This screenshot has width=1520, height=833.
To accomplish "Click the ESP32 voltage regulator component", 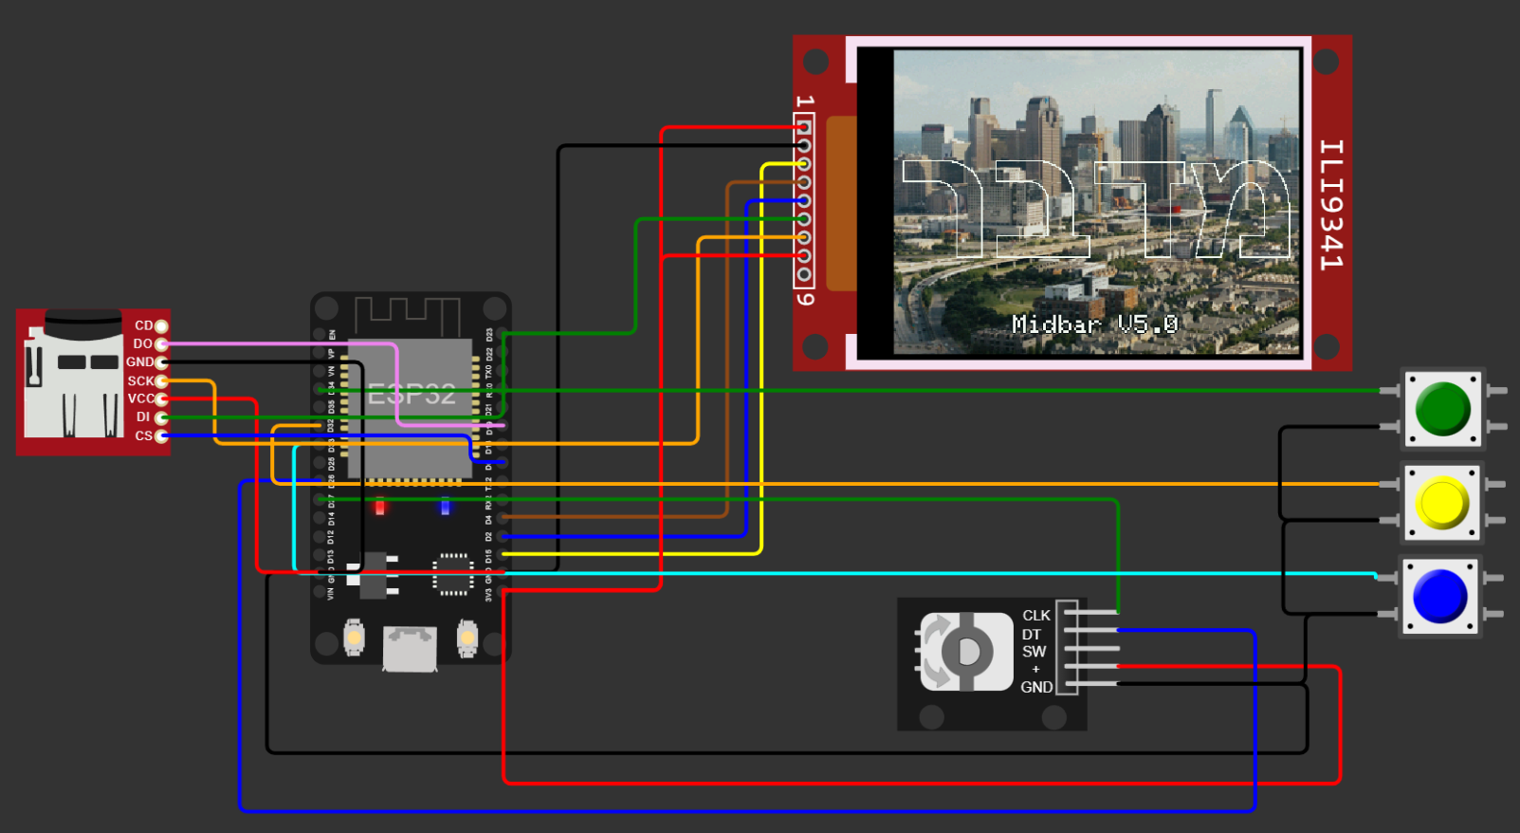I will click(x=375, y=576).
